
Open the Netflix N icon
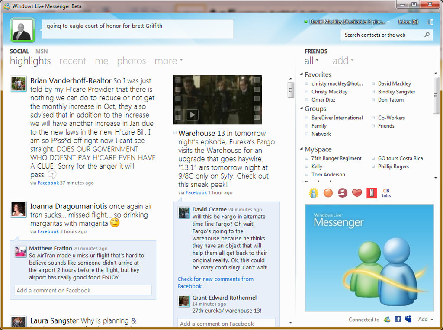click(372, 193)
